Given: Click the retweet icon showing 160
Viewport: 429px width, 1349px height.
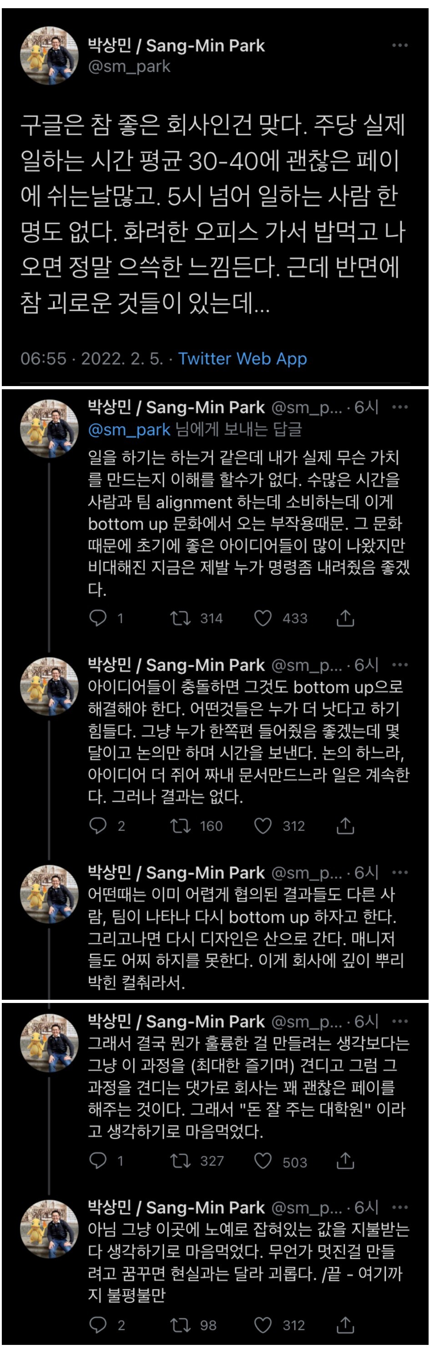Looking at the screenshot, I should coord(181,825).
